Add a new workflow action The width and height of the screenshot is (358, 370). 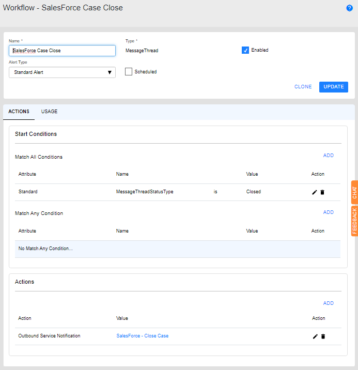pos(328,303)
